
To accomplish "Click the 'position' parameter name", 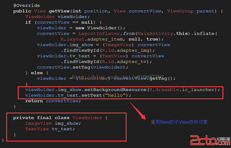I will [x=96, y=11].
